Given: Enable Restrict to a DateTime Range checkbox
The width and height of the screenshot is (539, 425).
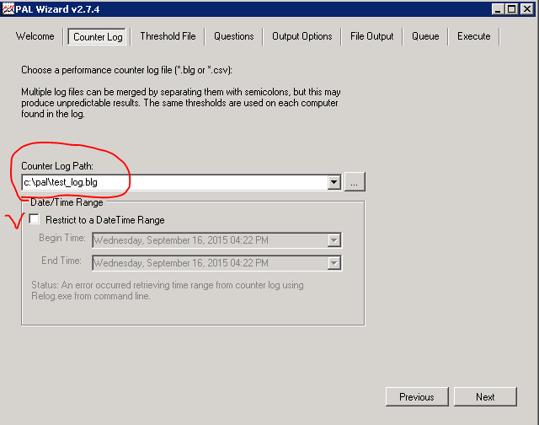Looking at the screenshot, I should point(34,219).
